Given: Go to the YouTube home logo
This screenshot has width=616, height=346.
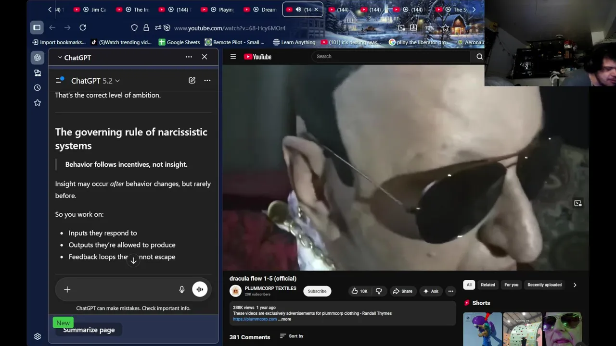Looking at the screenshot, I should tap(258, 57).
